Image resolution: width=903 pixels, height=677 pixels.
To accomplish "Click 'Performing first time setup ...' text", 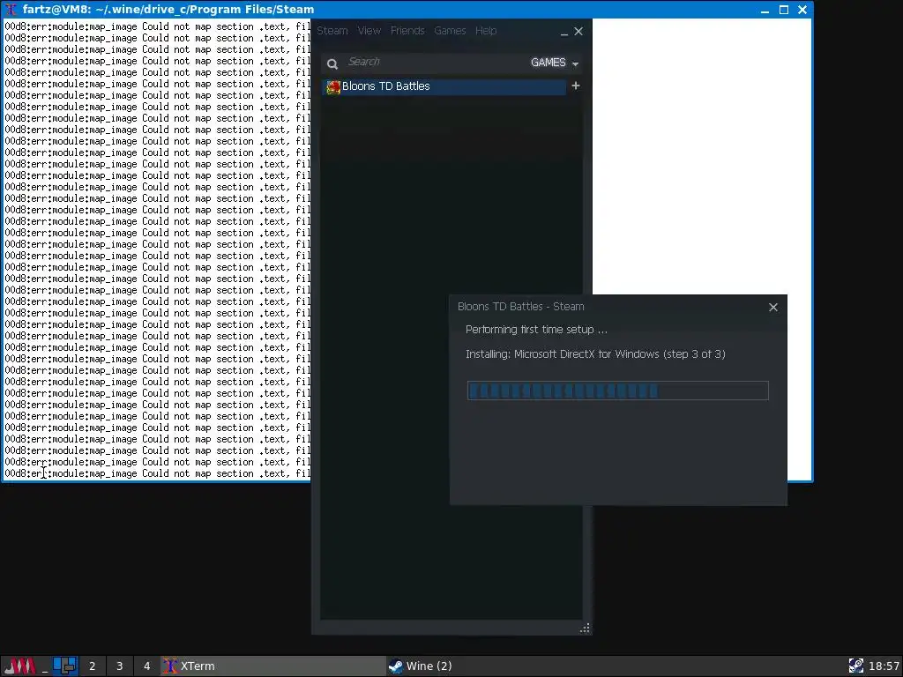I will (536, 330).
